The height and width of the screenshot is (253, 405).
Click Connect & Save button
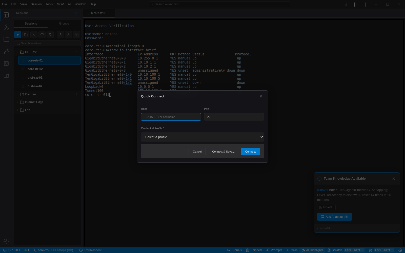click(223, 152)
